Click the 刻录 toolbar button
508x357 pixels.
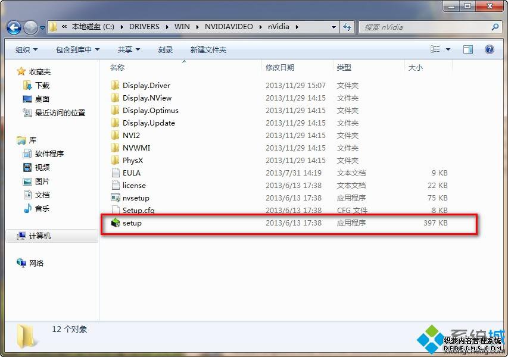165,49
